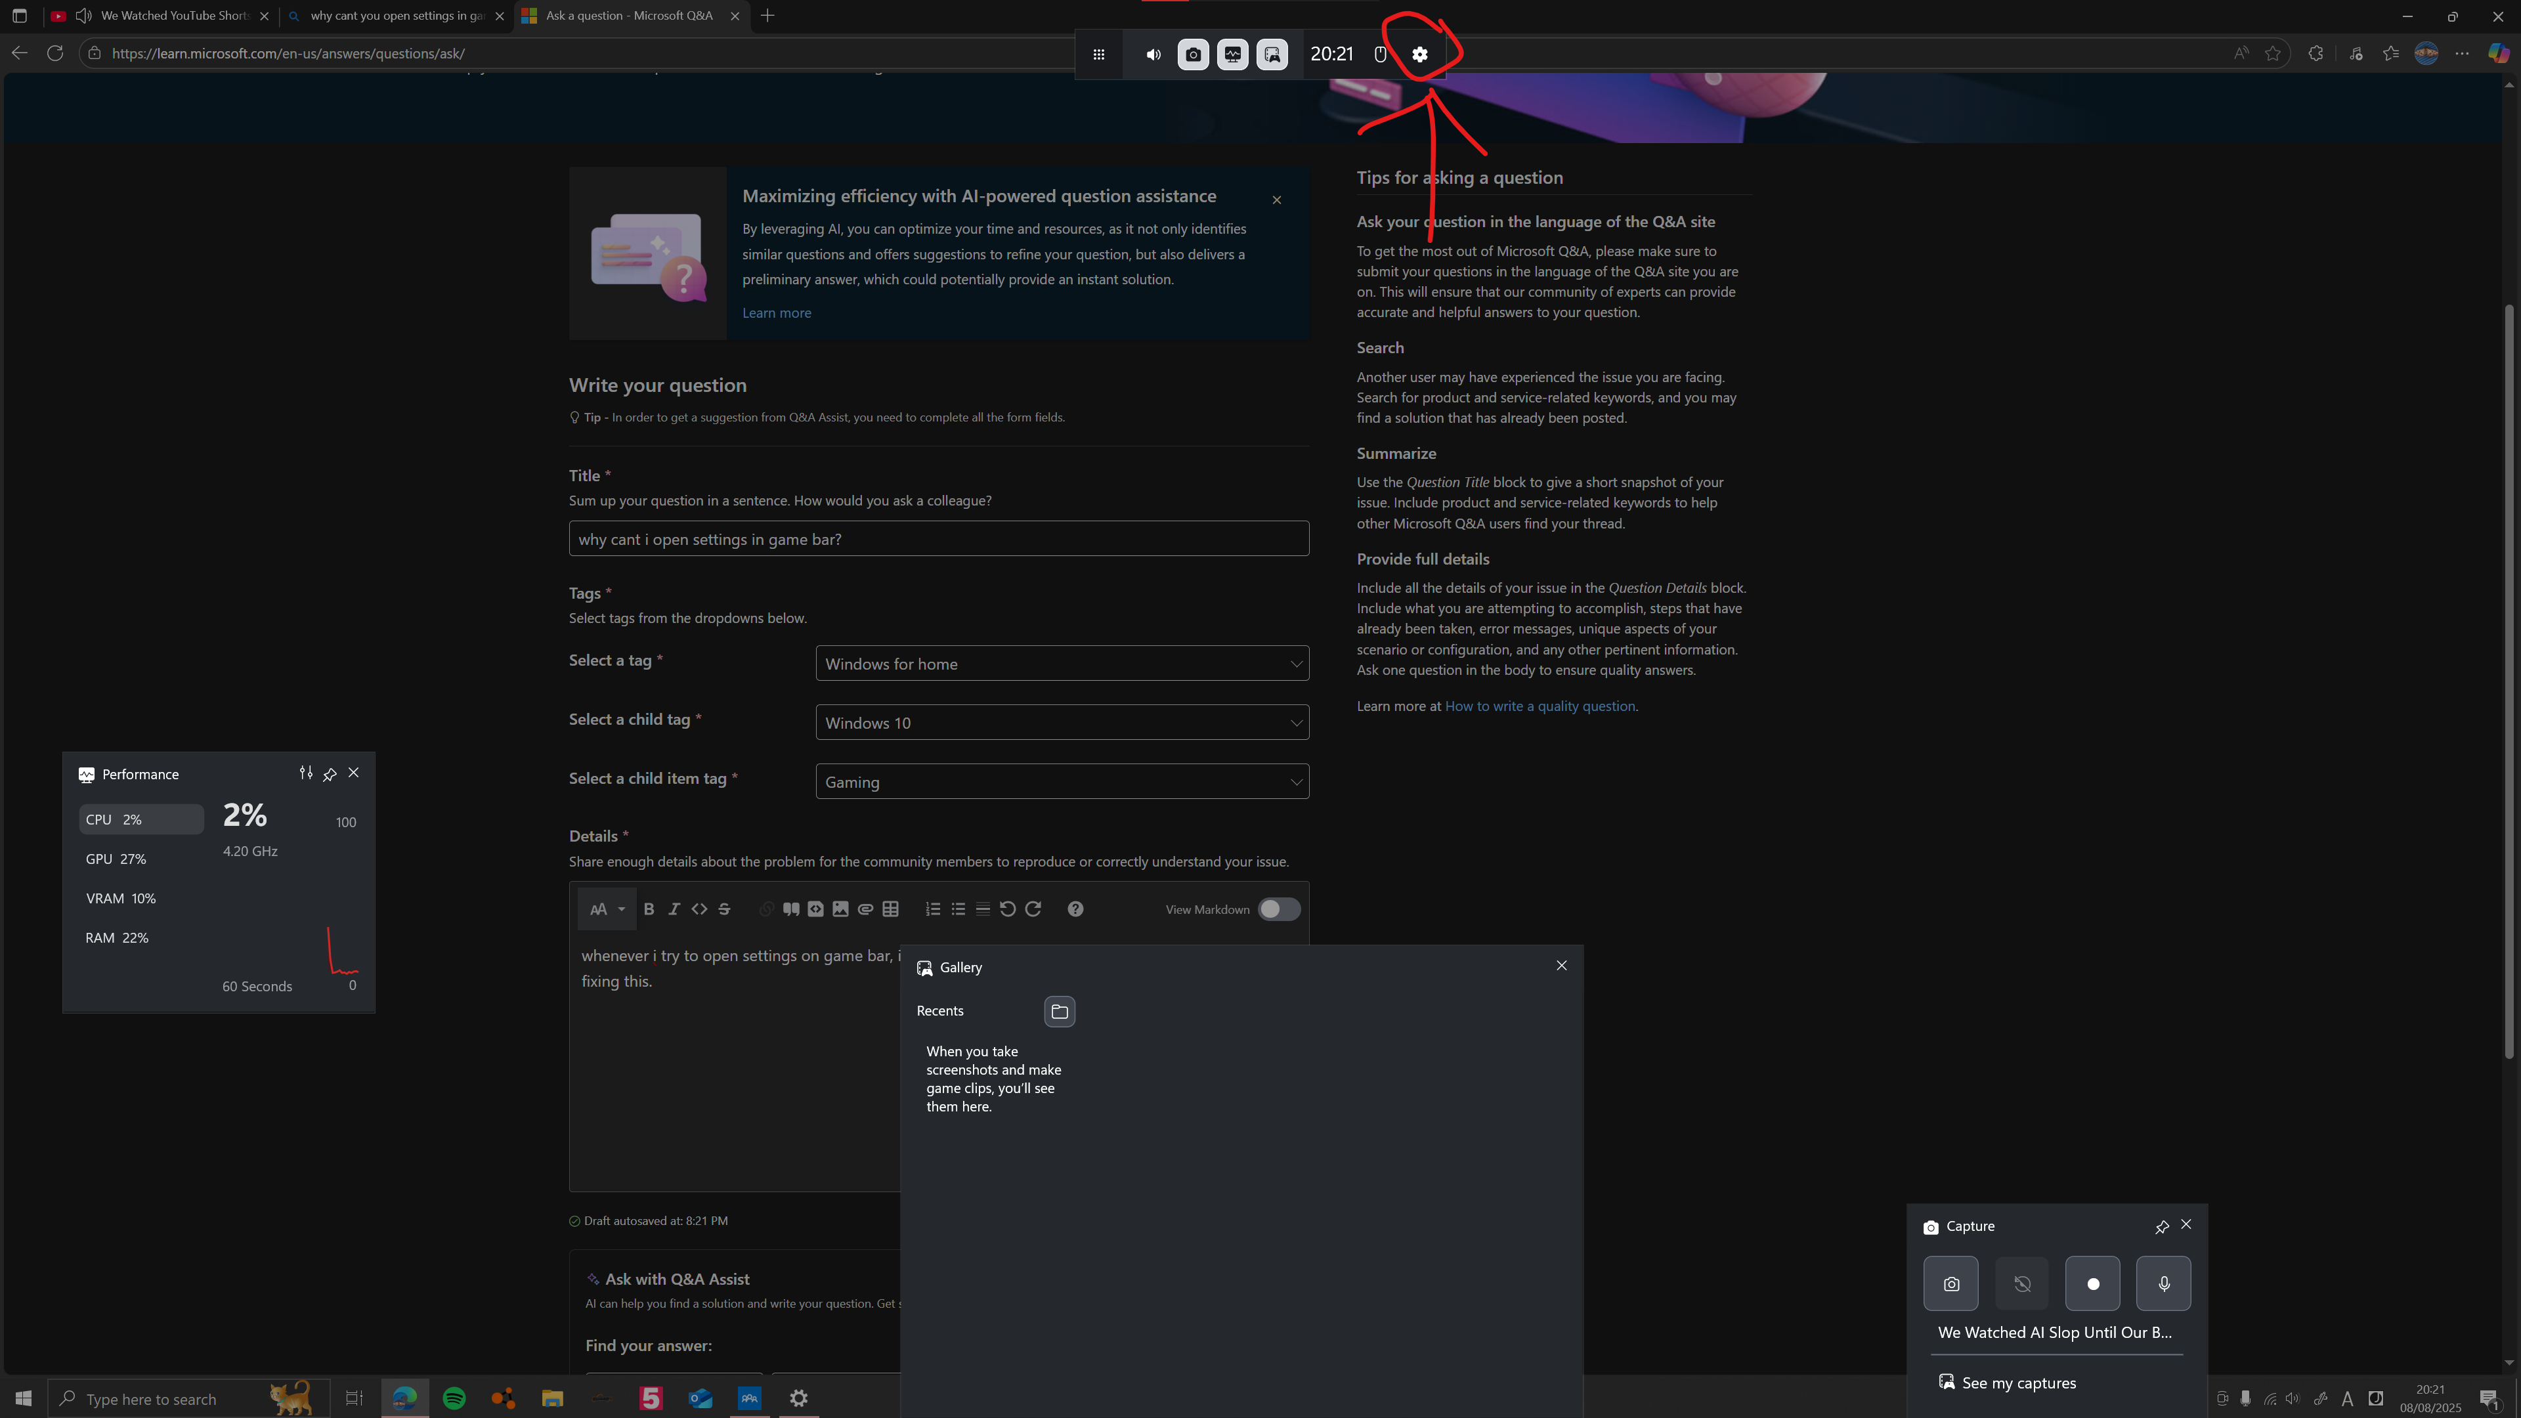Open File Explorer from the taskbar
Viewport: 2521px width, 1418px height.
point(552,1398)
